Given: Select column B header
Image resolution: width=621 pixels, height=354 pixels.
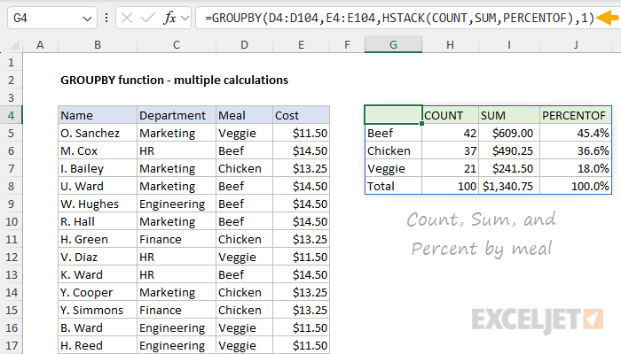Looking at the screenshot, I should pyautogui.click(x=98, y=45).
